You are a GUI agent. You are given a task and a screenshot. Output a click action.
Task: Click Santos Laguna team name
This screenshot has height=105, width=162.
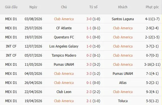click(123, 19)
